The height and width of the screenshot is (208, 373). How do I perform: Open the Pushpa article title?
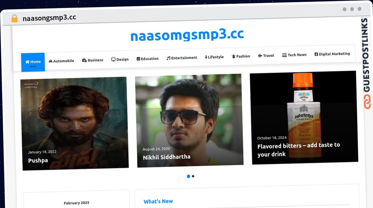point(38,161)
